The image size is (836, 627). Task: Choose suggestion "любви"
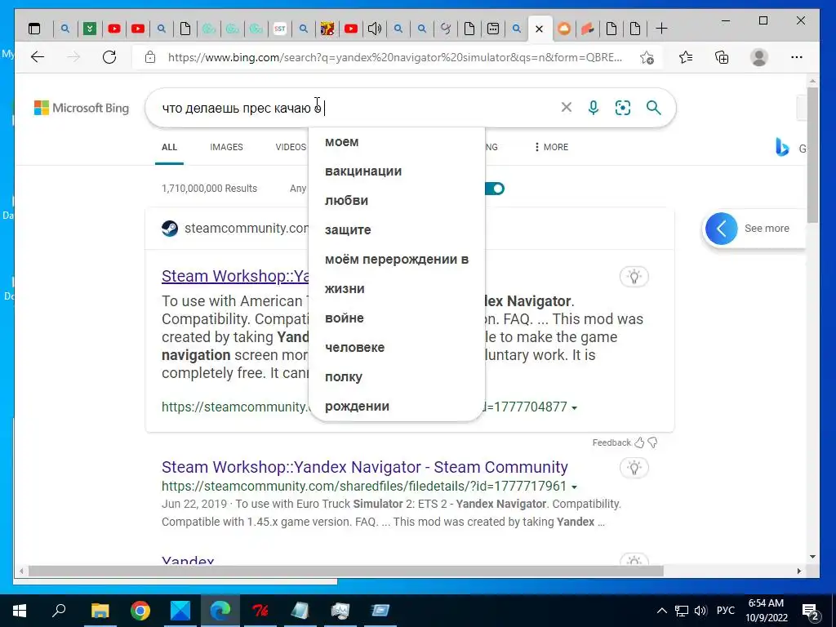(397, 201)
